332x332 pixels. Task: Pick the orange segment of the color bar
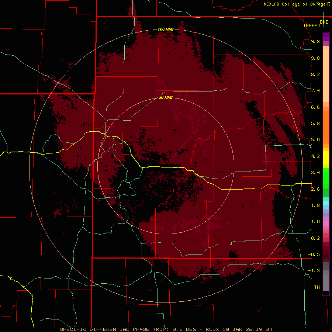pos(326,127)
